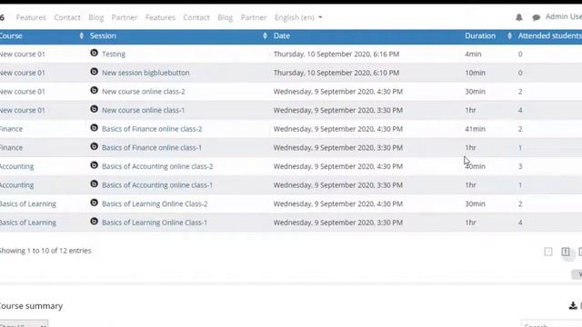Open Basics of Accounting online class-2 link
The width and height of the screenshot is (582, 327).
157,166
